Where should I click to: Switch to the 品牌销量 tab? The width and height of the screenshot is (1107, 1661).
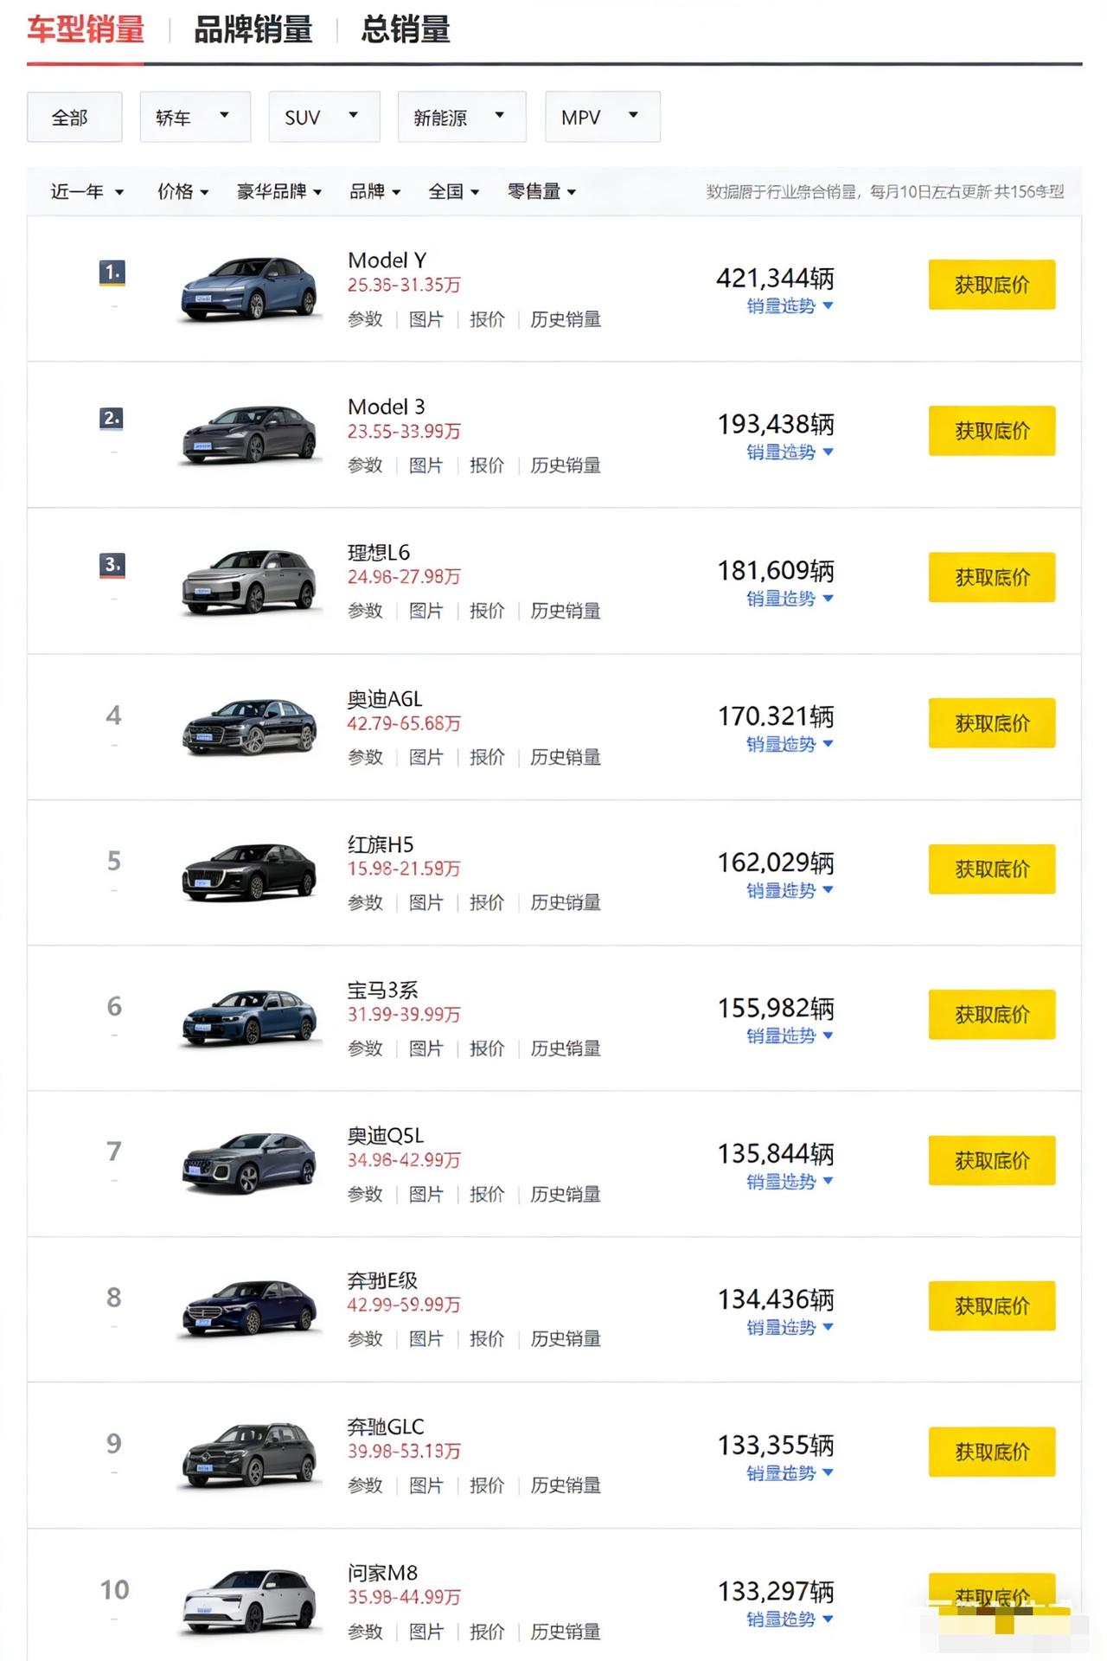tap(253, 30)
